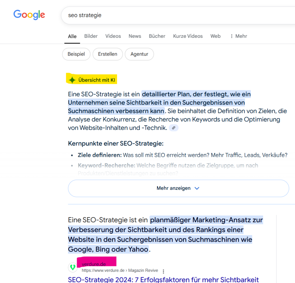Click the Google logo
The image size is (295, 283).
pos(29,15)
